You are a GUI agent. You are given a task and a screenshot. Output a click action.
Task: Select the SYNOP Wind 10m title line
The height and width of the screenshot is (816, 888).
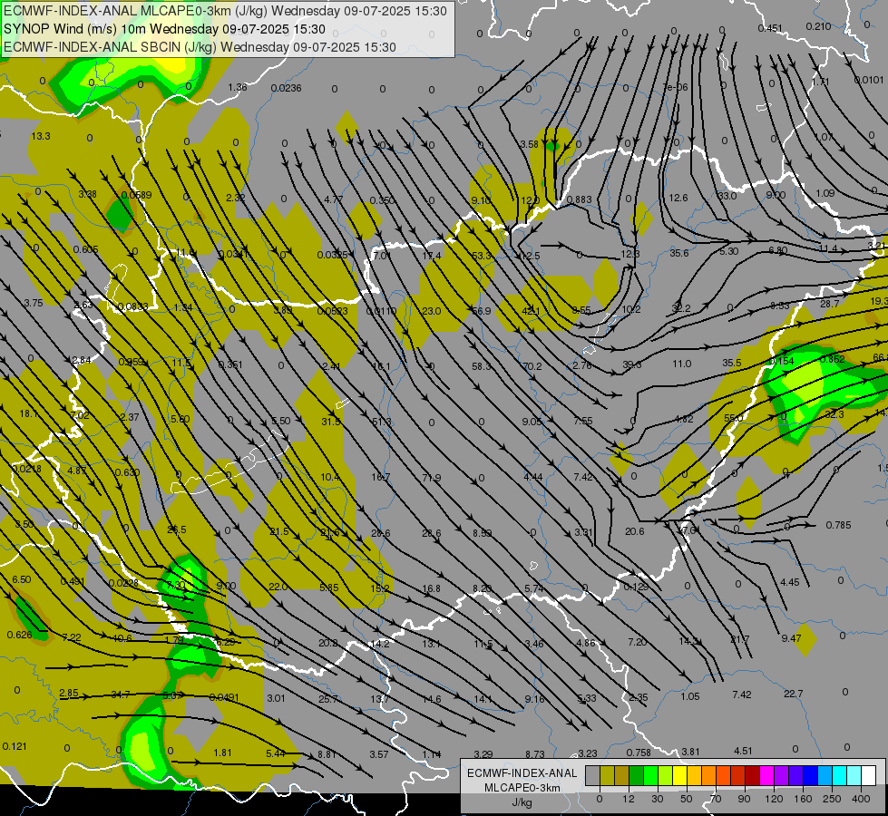[x=164, y=29]
